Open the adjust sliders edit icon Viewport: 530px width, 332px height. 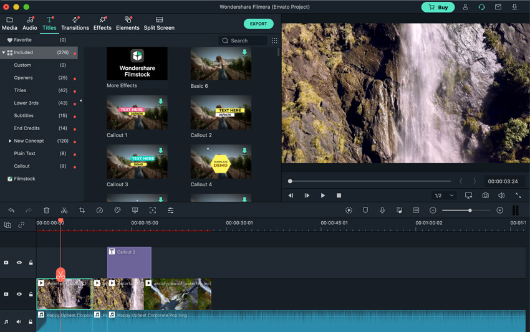coord(171,211)
